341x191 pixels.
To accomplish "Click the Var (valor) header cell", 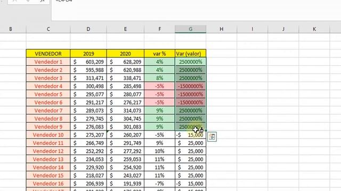I will click(x=191, y=54).
